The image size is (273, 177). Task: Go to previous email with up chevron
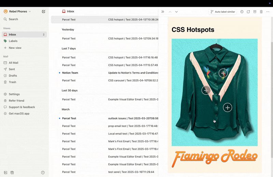coord(170,12)
